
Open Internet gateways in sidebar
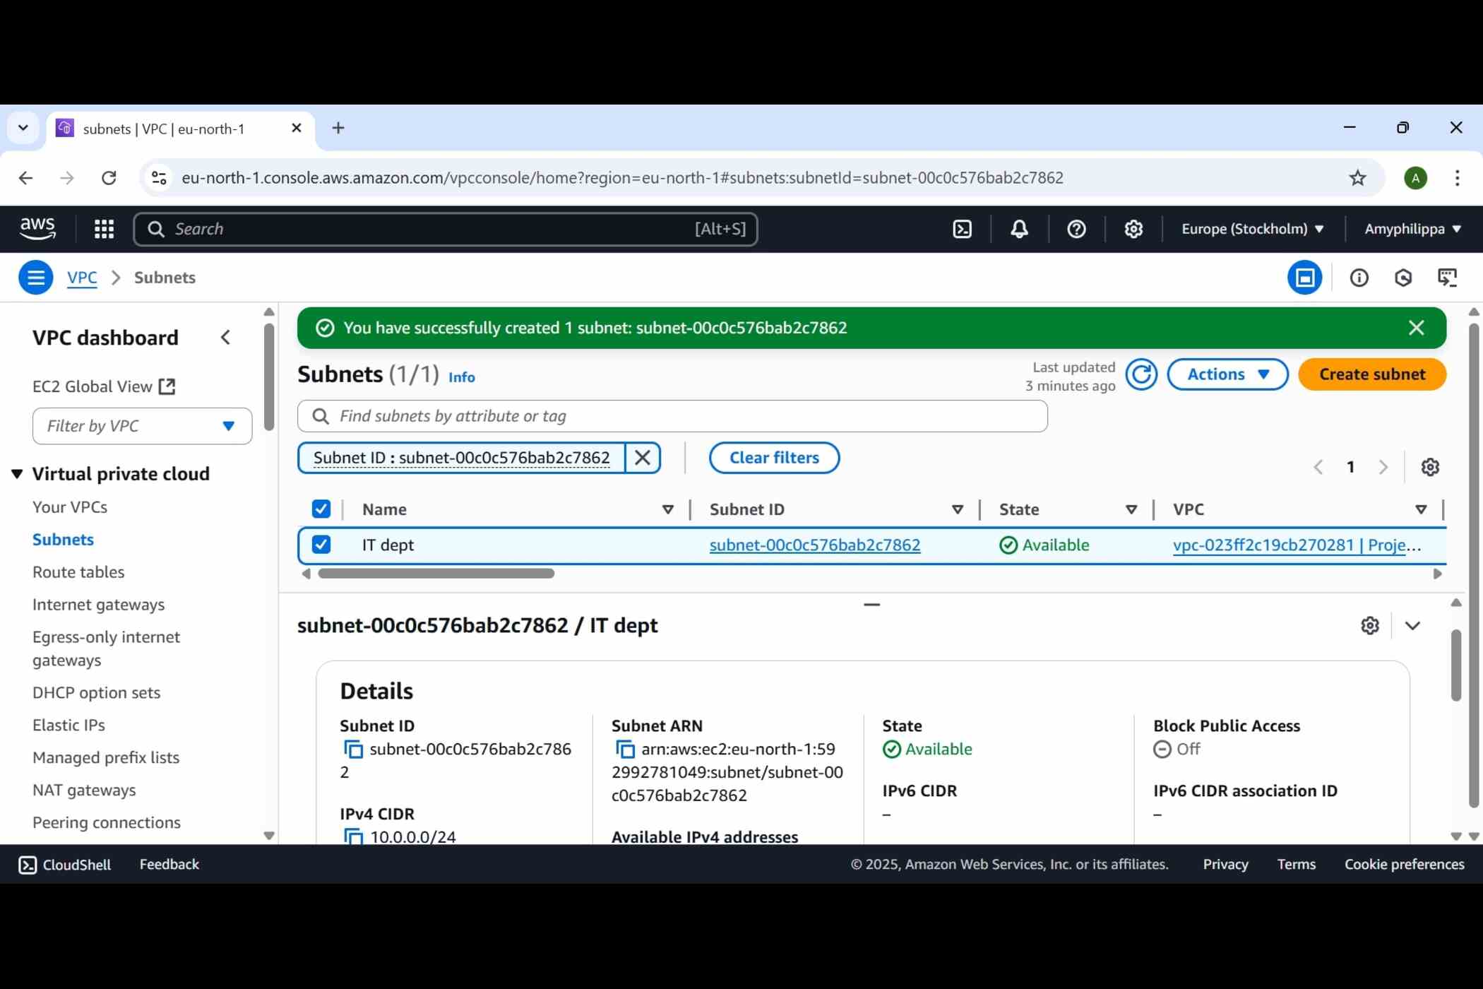coord(98,605)
